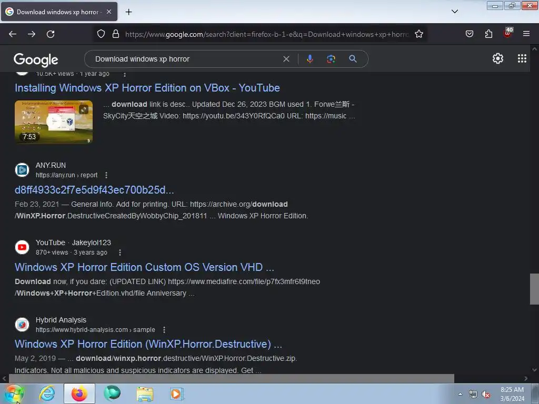Screen dimensions: 539x404
Task: Go forward to next page
Action: (32, 34)
